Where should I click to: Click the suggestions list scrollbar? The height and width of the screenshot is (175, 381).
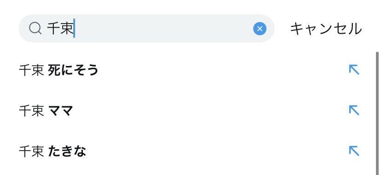pos(377,113)
